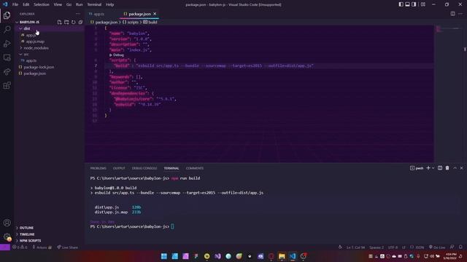The height and width of the screenshot is (262, 467).
Task: Click Go Live in status bar
Action: [x=437, y=247]
